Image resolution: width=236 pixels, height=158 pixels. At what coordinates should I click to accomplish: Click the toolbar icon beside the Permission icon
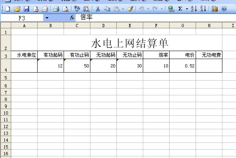tap(45, 9)
